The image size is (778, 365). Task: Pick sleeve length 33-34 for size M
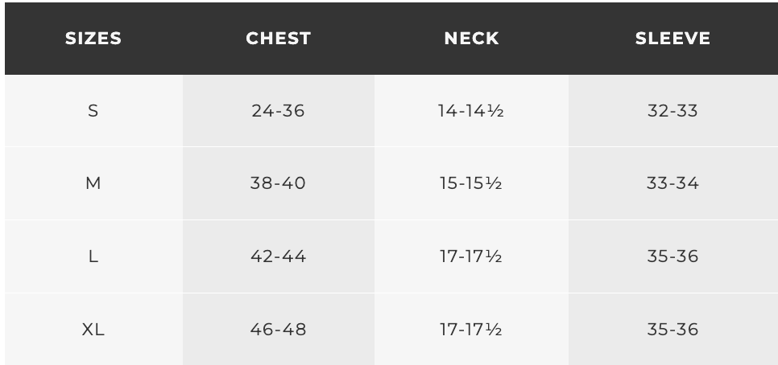point(672,183)
